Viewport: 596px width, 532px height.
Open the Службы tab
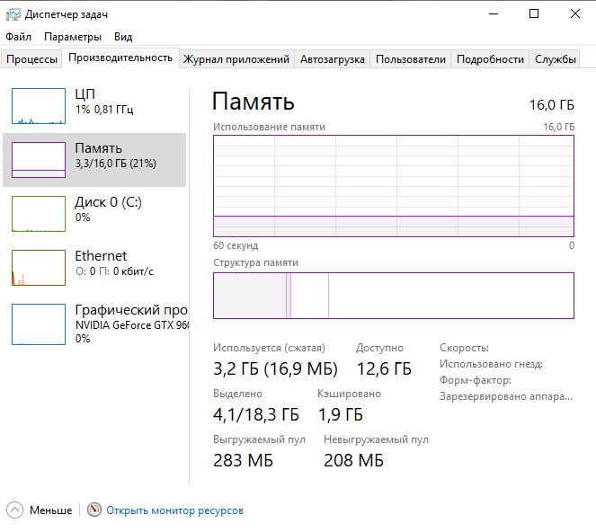tap(556, 59)
